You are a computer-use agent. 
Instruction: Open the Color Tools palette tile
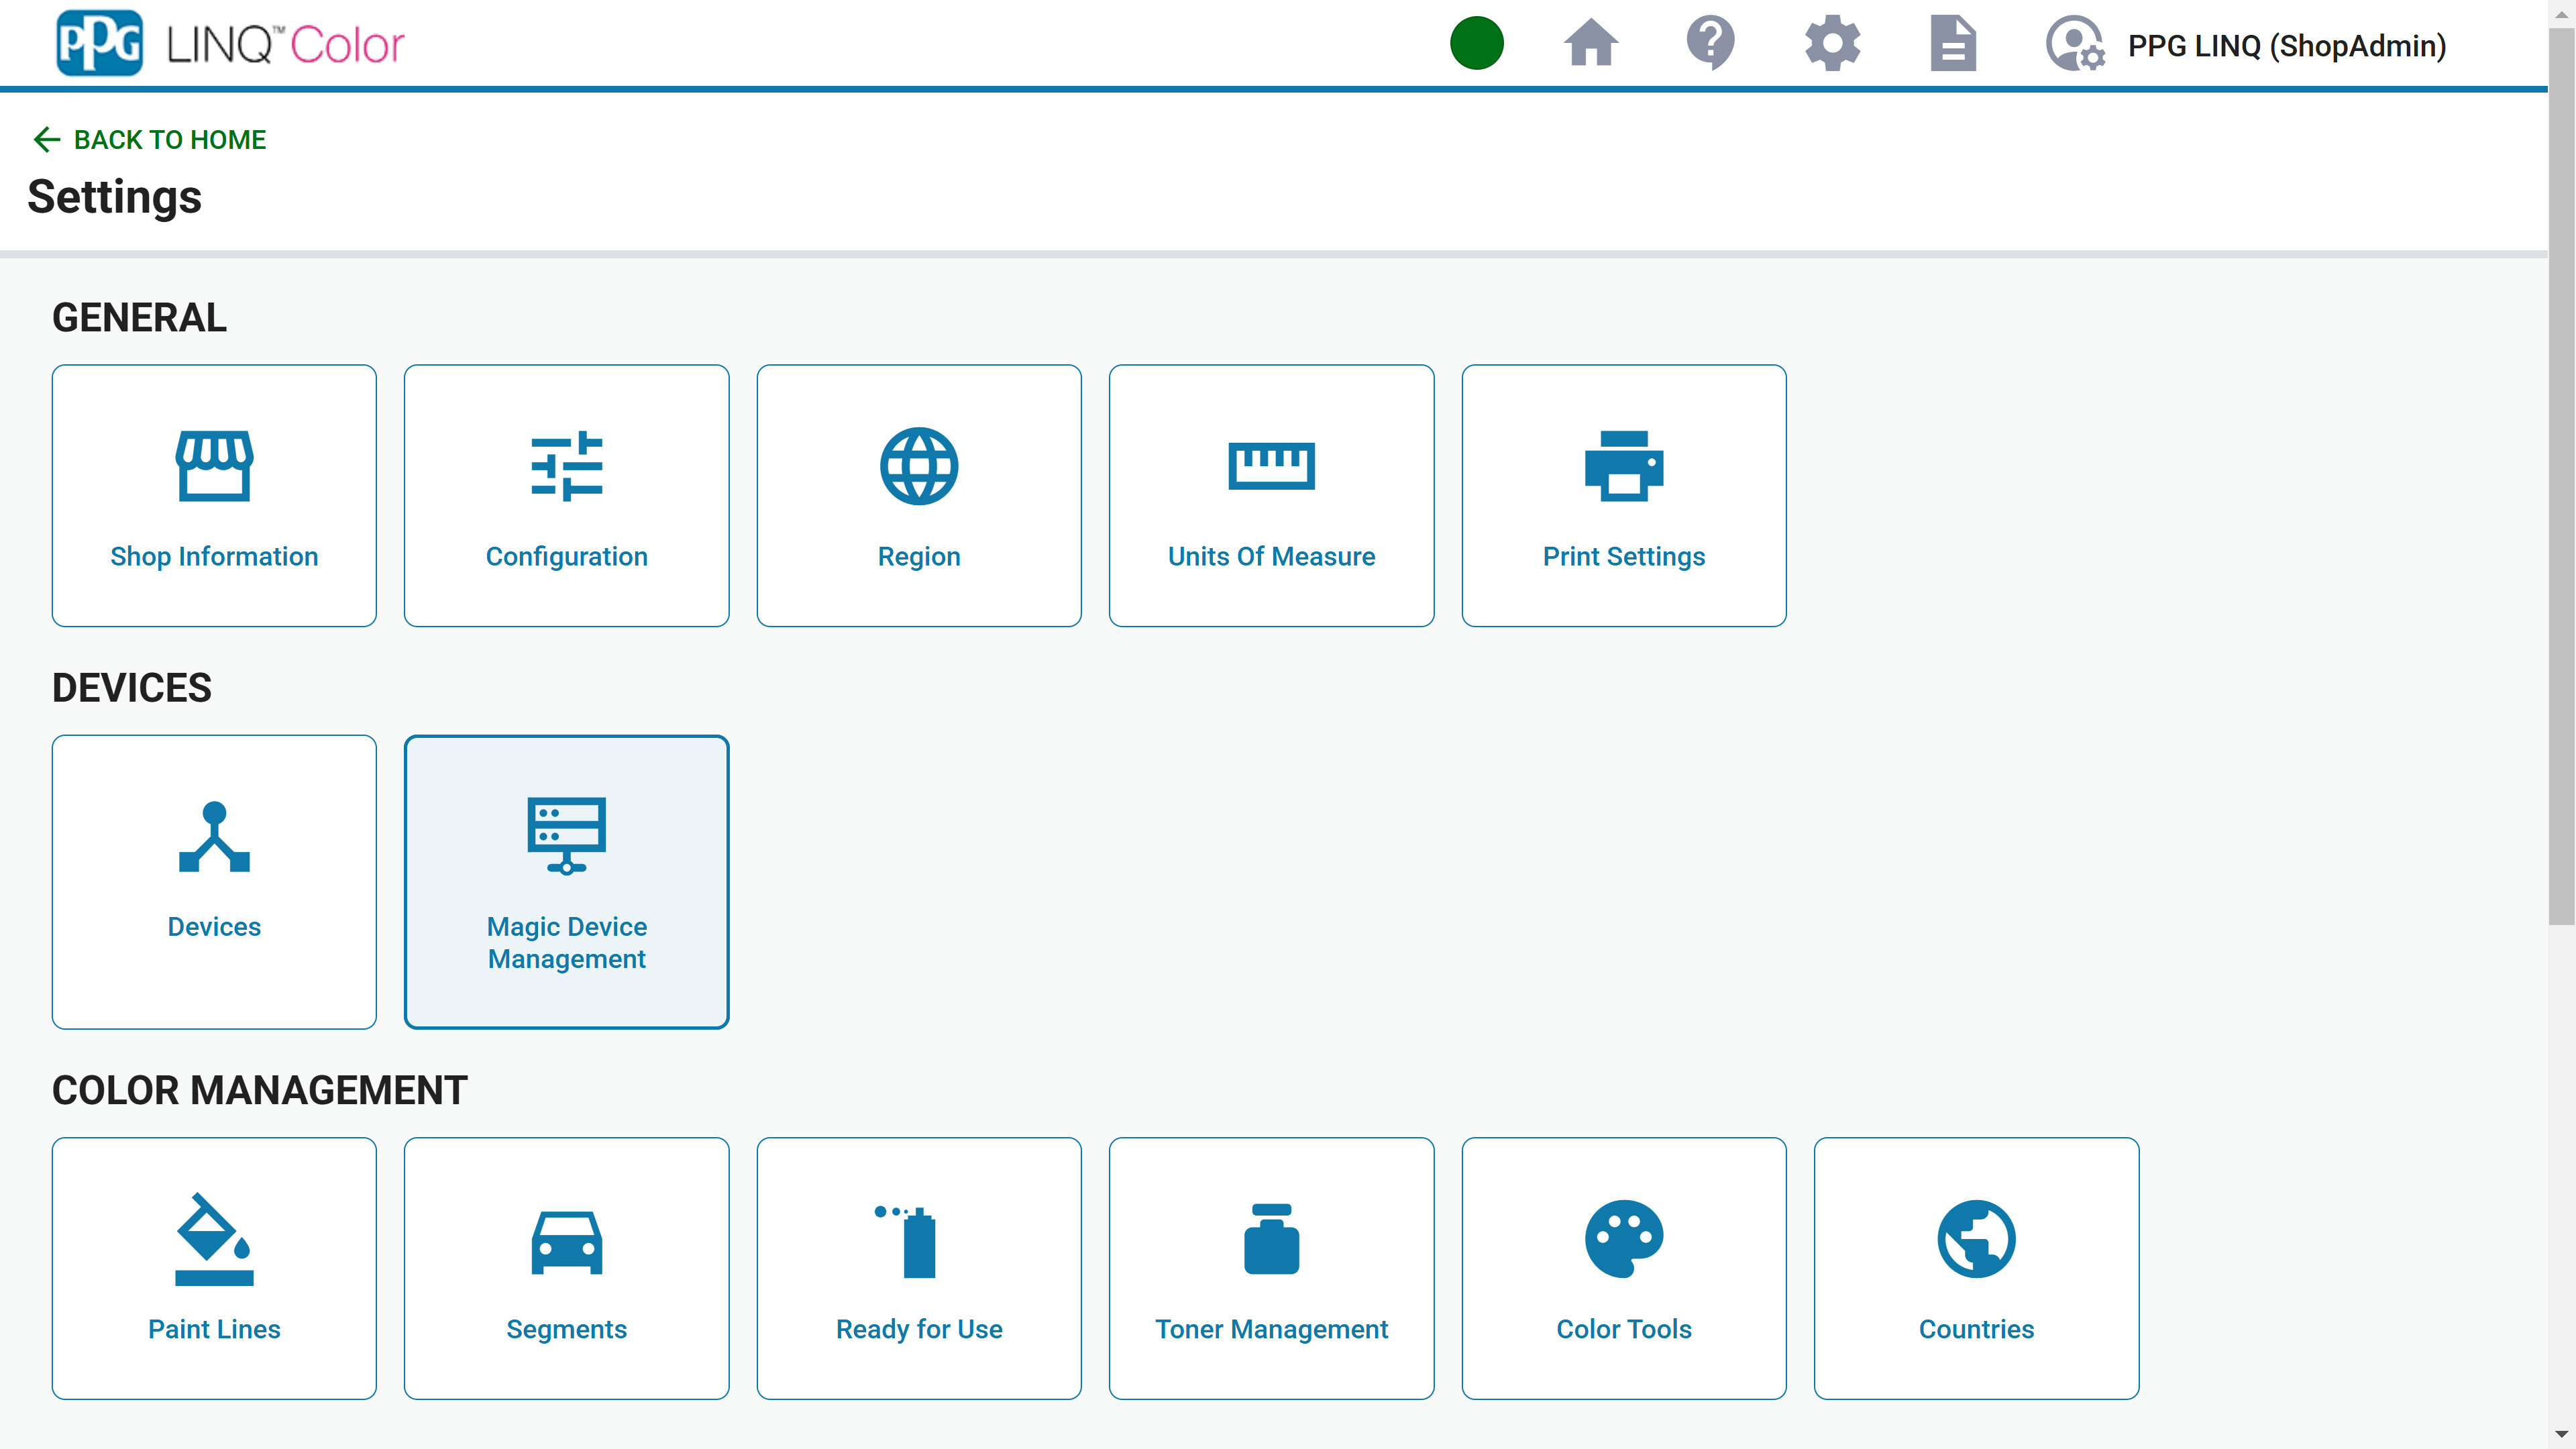coord(1623,1267)
